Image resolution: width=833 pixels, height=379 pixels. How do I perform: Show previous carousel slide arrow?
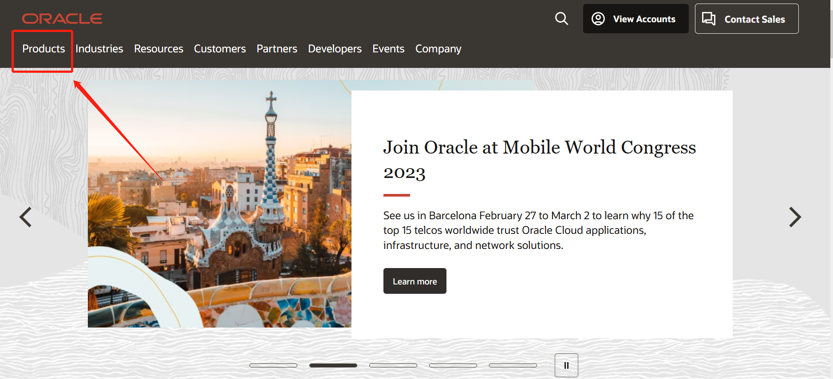click(26, 217)
